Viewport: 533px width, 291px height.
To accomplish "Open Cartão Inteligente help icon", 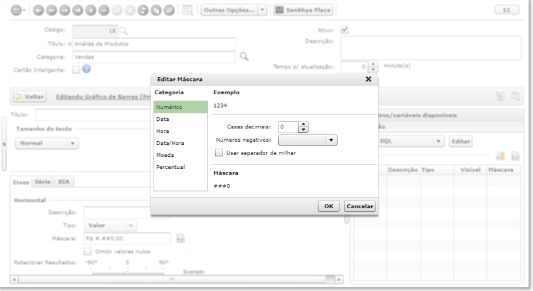I will point(87,70).
